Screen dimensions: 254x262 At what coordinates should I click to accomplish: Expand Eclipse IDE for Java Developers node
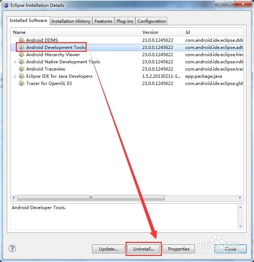pyautogui.click(x=15, y=76)
